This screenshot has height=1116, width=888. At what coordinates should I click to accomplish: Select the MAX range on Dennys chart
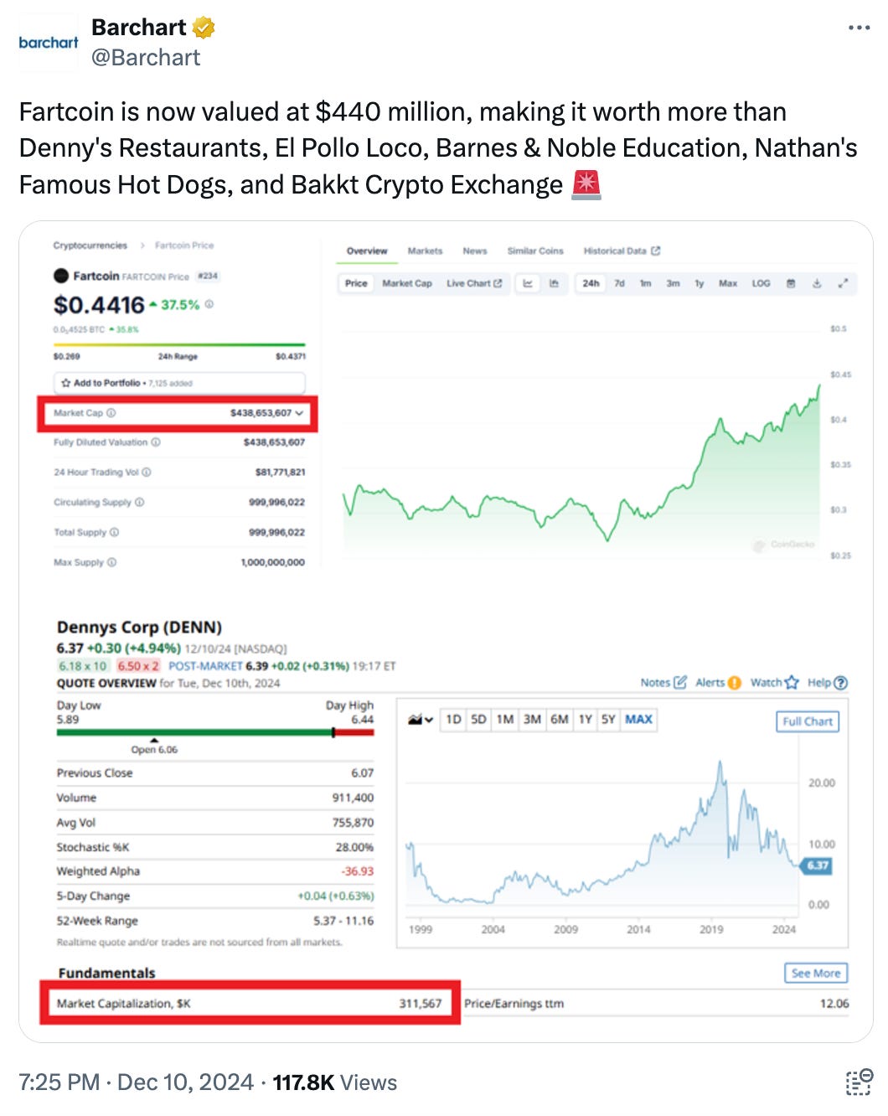639,720
